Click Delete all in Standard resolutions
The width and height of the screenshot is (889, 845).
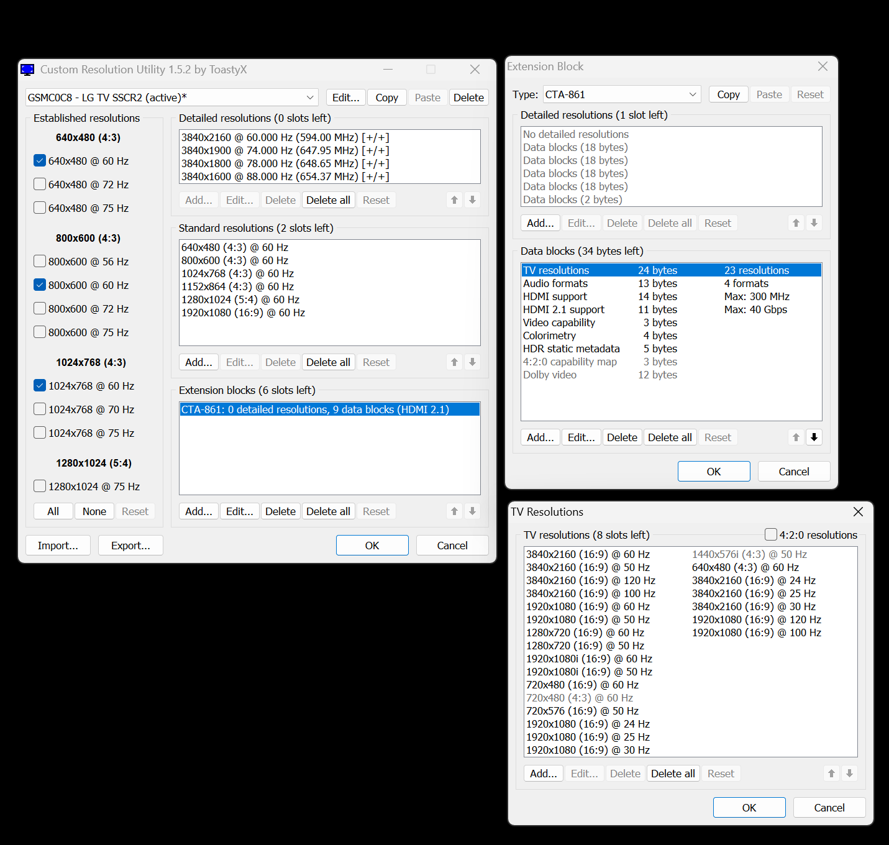coord(328,362)
